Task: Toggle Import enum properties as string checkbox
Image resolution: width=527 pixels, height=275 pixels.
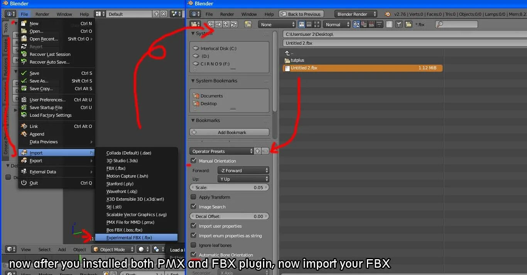Action: pyautogui.click(x=194, y=235)
